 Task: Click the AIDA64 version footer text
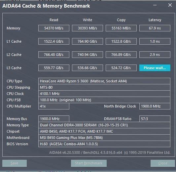[x=110, y=152]
